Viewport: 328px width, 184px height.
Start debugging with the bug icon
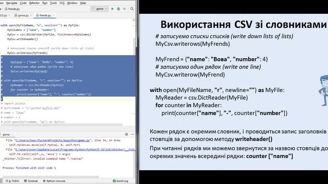(x=118, y=9)
